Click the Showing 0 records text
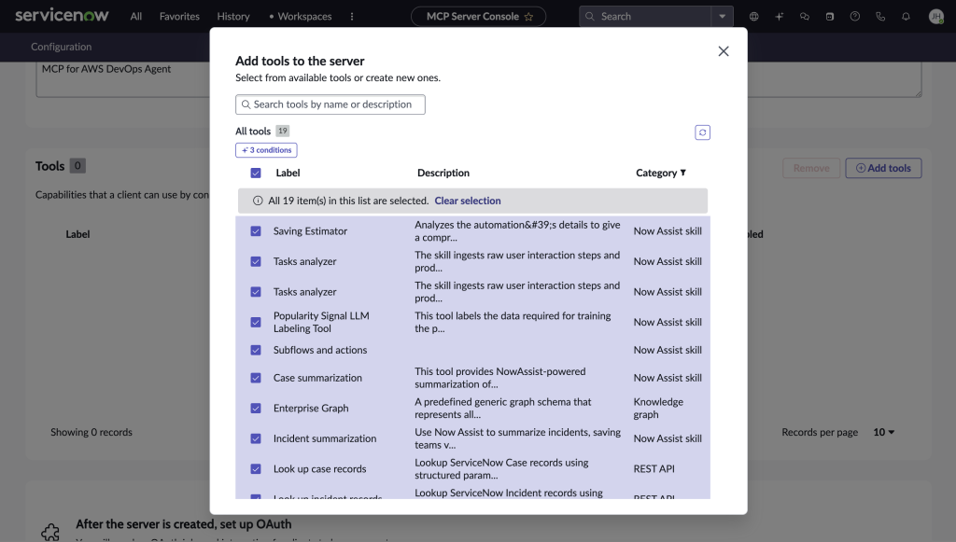Viewport: 956px width, 542px height. click(91, 432)
